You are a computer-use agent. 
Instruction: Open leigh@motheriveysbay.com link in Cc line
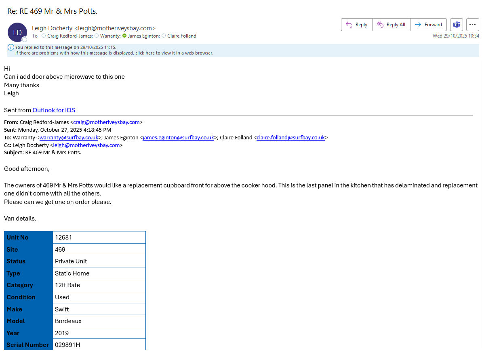[86, 145]
